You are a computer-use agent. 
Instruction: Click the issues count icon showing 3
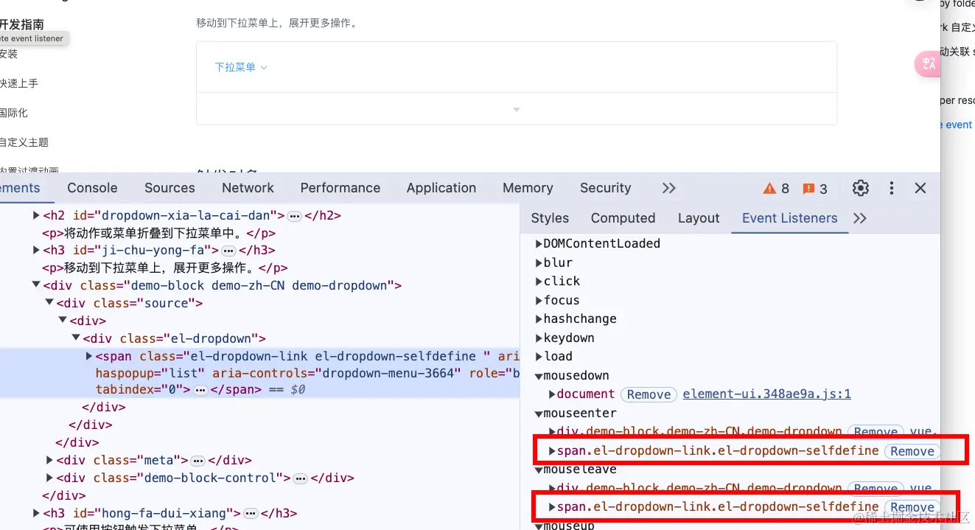coord(815,189)
